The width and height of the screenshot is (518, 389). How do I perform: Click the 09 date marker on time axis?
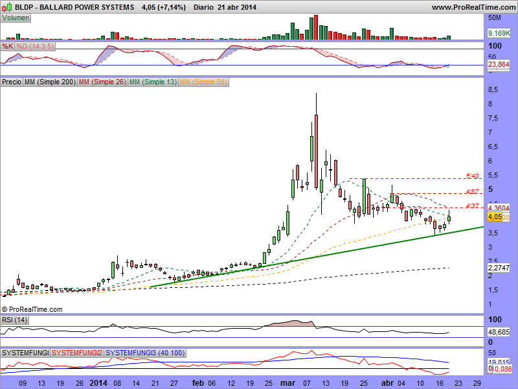(23, 383)
